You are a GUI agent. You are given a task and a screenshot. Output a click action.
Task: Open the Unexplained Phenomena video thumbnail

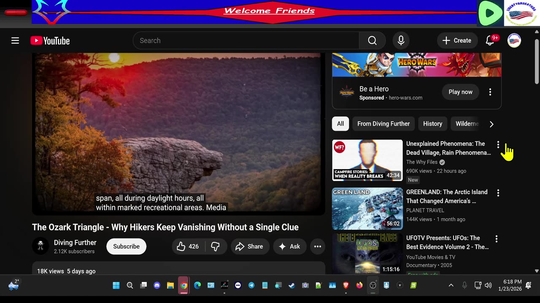pos(367,160)
